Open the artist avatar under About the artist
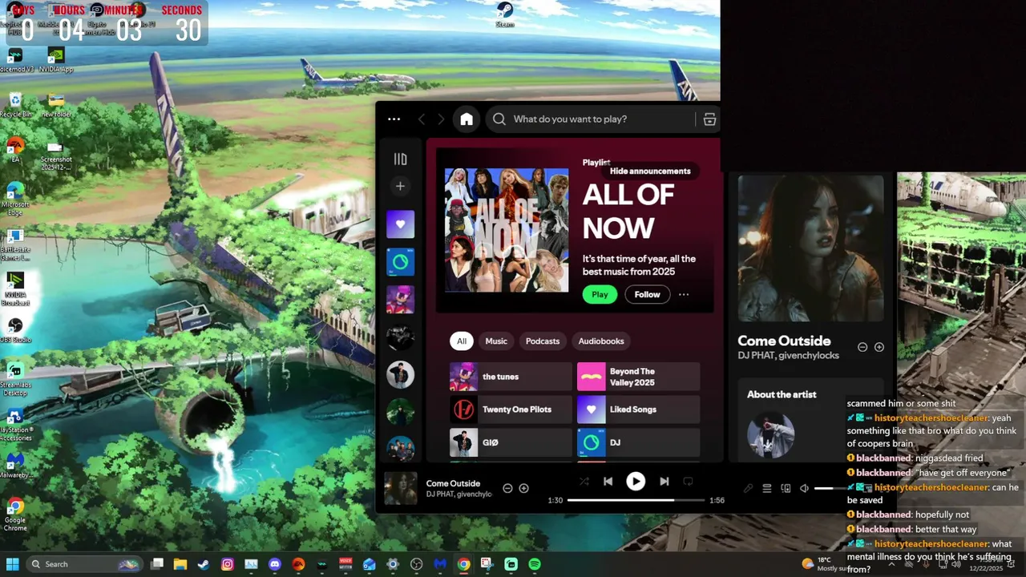This screenshot has height=577, width=1026. (x=770, y=434)
